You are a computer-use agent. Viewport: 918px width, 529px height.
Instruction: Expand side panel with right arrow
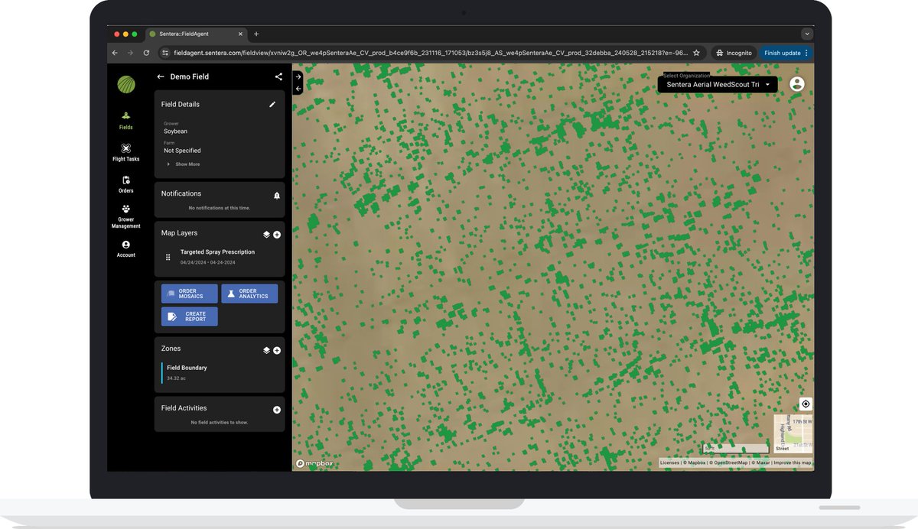pos(298,76)
